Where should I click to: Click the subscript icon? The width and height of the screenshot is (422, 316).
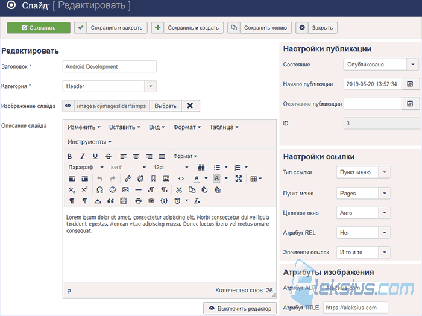coord(72,190)
